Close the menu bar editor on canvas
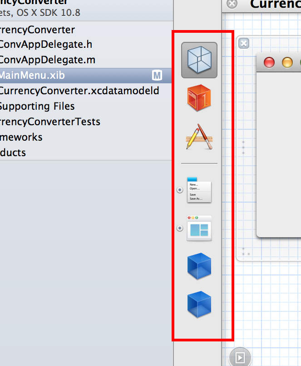301x366 pixels. click(232, 4)
